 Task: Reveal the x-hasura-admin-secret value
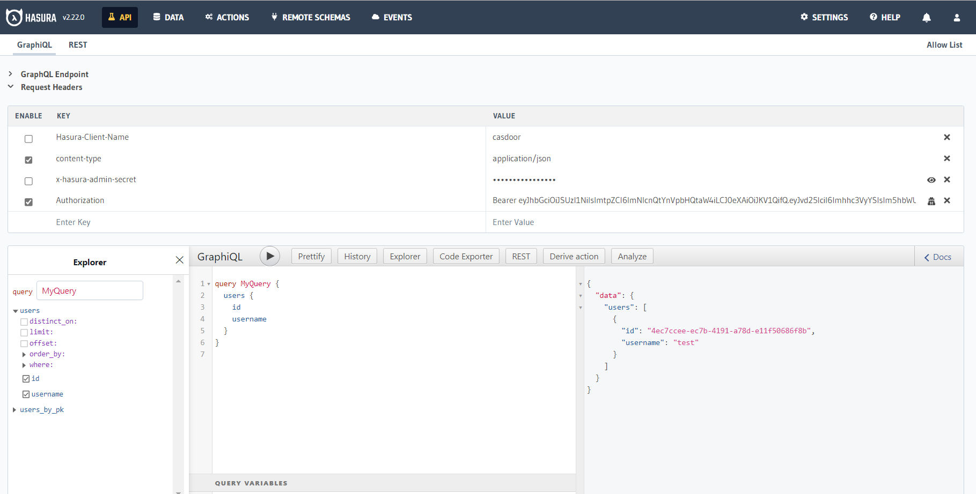pyautogui.click(x=931, y=179)
